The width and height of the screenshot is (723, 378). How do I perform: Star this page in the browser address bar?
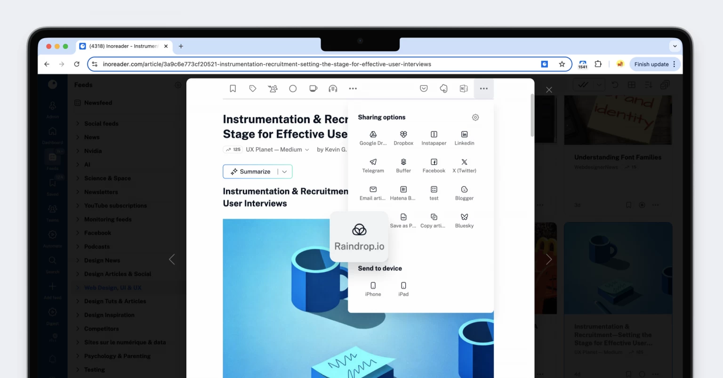tap(562, 64)
